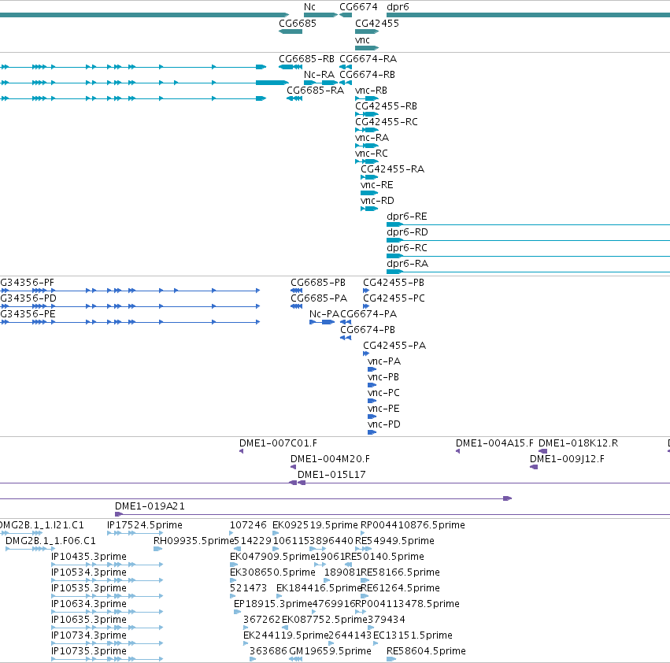Image resolution: width=670 pixels, height=663 pixels.
Task: Click BAC end DME1-007C01.F
Action: (278, 443)
